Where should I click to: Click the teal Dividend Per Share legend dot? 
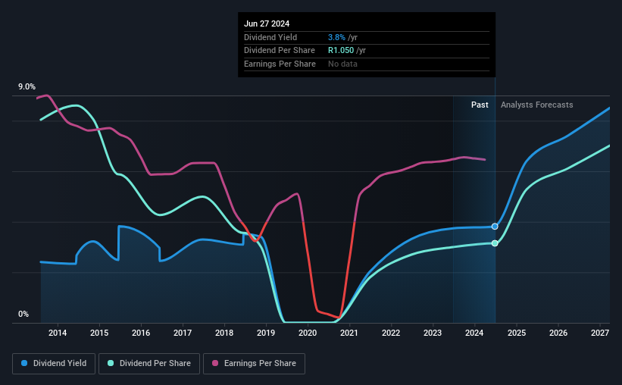(111, 363)
